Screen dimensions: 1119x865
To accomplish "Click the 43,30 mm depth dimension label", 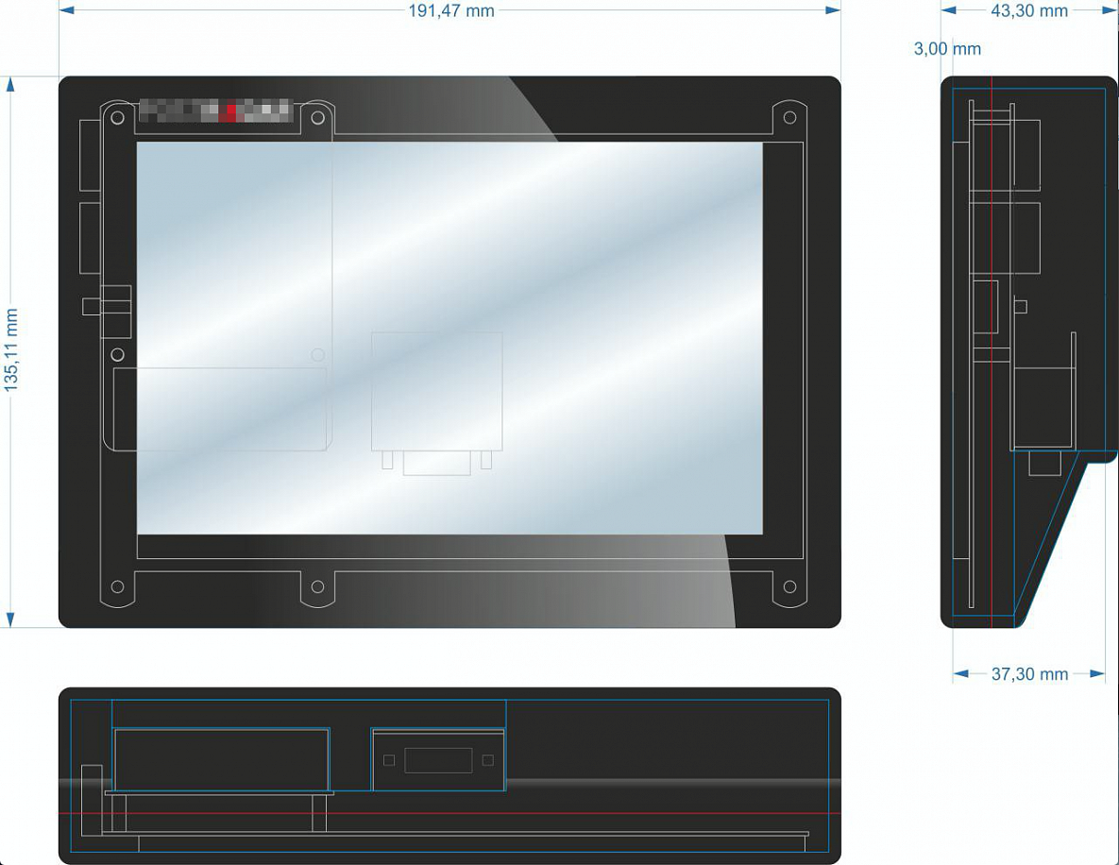I will tap(1029, 10).
